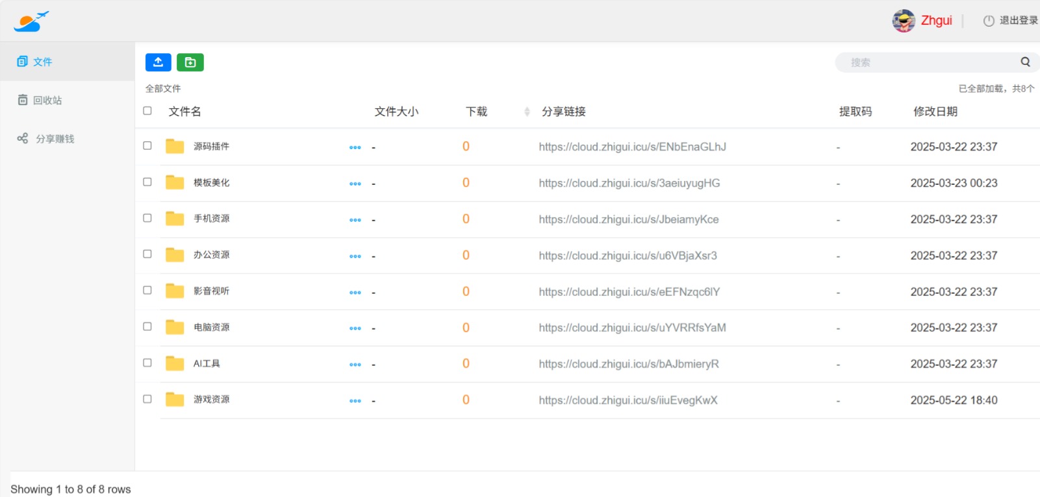Click the green new folder button
Image resolution: width=1040 pixels, height=497 pixels.
[x=190, y=62]
